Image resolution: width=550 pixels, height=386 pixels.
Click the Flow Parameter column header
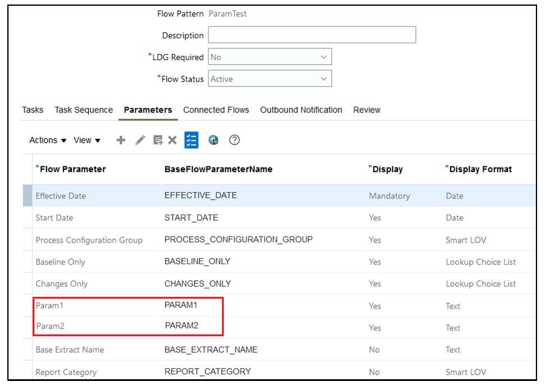pos(72,169)
